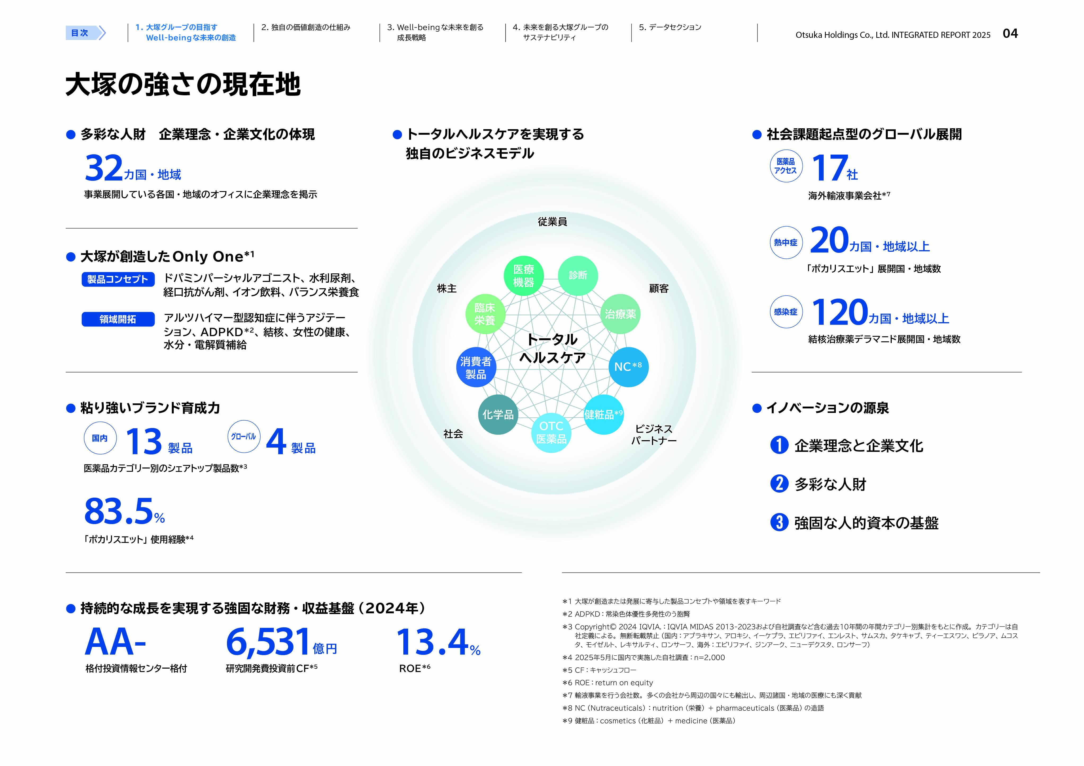Click the 社会 stakeholder label
Image resolution: width=1084 pixels, height=766 pixels.
pyautogui.click(x=453, y=434)
